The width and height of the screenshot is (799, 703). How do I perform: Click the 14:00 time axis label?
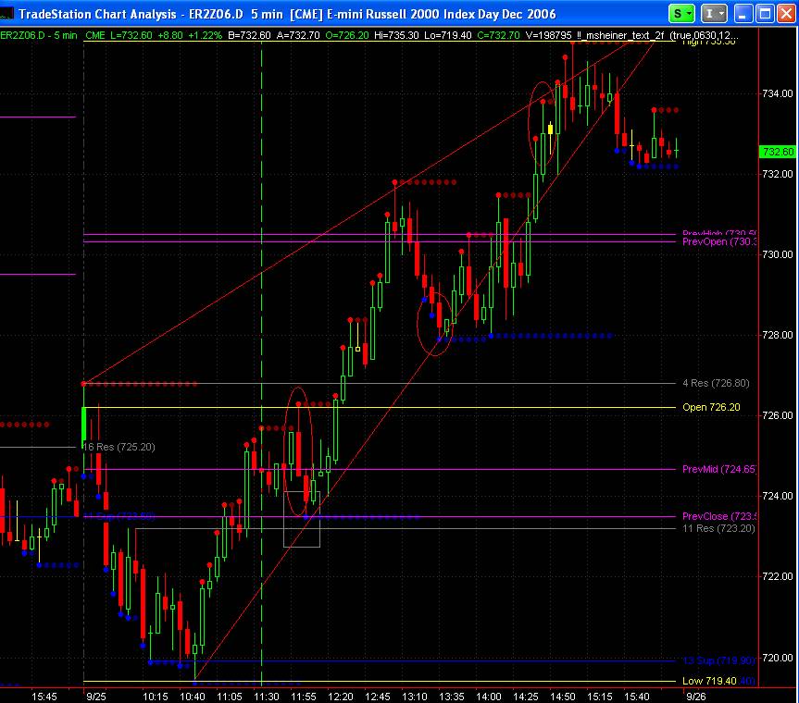point(489,697)
